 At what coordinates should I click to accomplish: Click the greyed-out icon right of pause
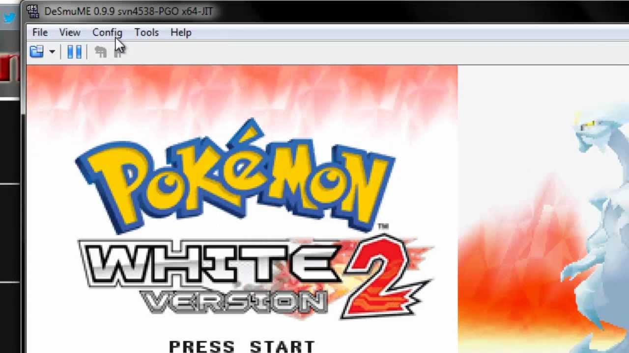[101, 51]
